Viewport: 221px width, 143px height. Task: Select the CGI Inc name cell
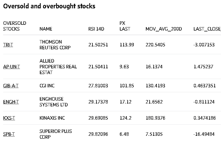coord(47,86)
